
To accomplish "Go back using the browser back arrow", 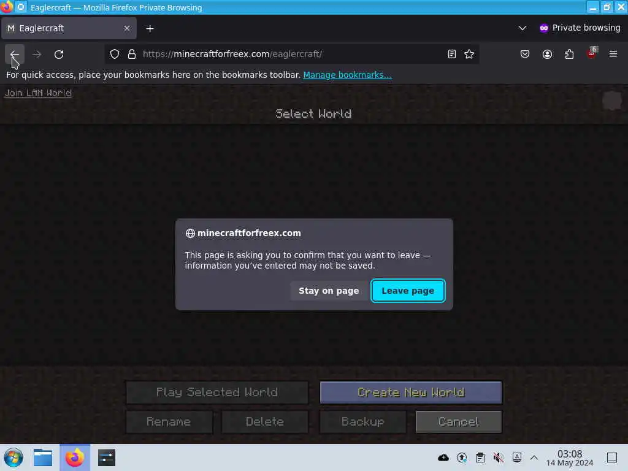I will 15,54.
